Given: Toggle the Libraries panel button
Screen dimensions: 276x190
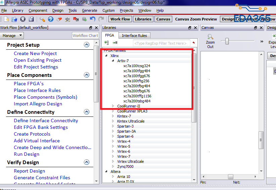Looking at the screenshot, I should tap(143, 19).
